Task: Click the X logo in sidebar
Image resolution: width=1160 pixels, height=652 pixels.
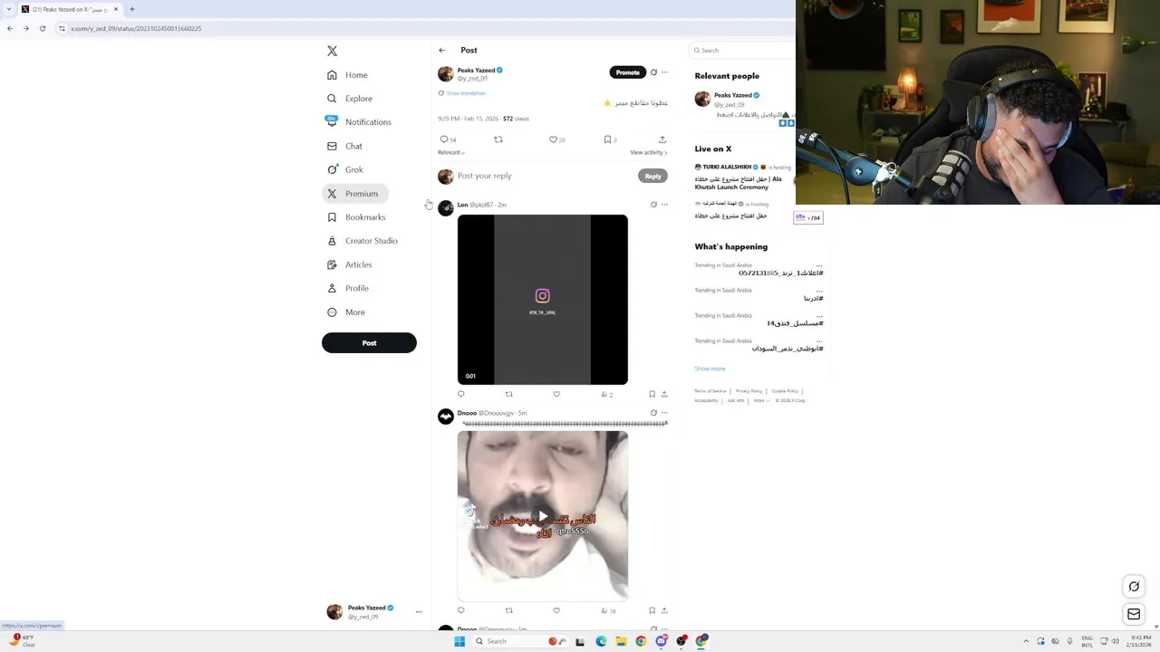Action: (x=332, y=51)
